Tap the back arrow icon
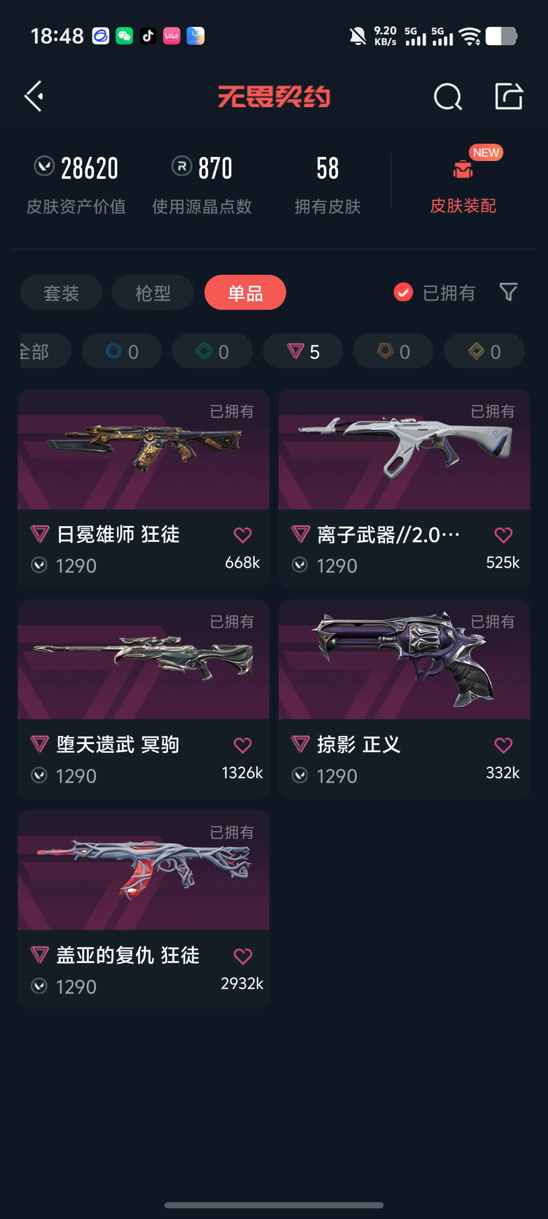 [x=34, y=96]
